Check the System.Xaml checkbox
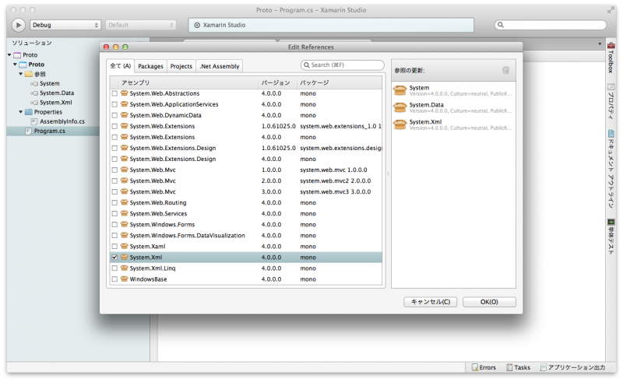Image resolution: width=623 pixels, height=382 pixels. point(114,246)
